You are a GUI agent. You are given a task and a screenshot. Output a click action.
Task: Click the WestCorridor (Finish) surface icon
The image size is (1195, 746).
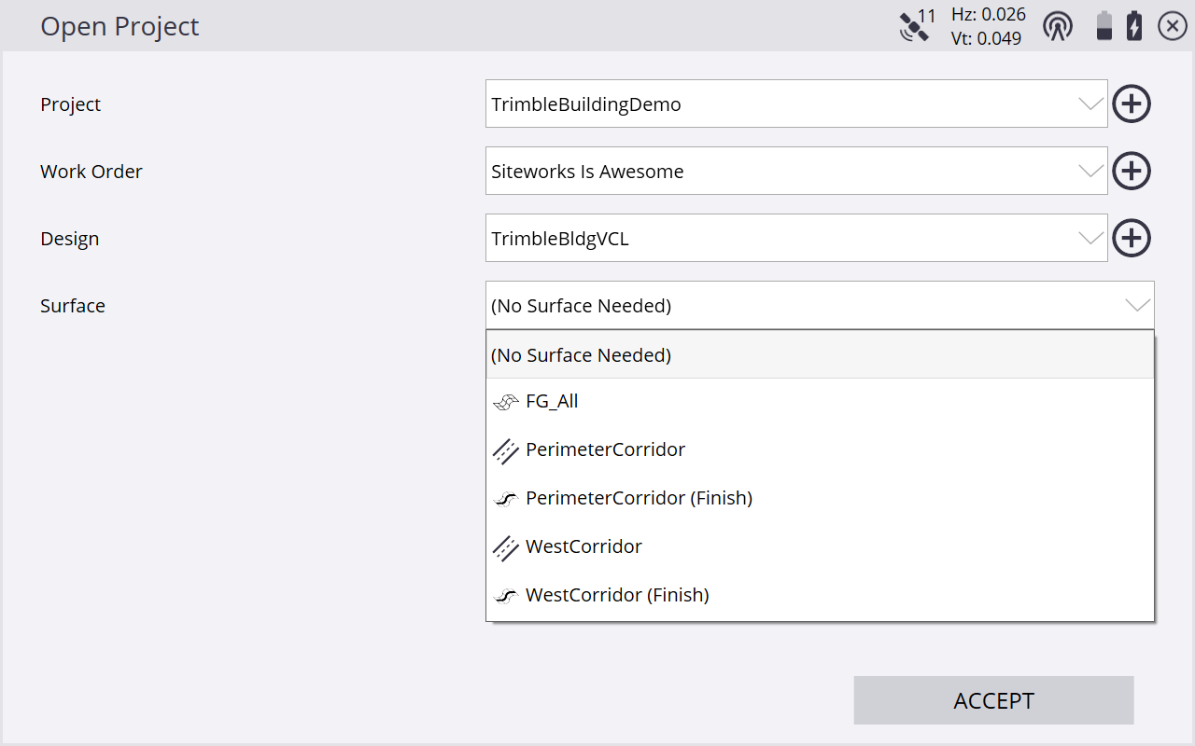coord(505,596)
